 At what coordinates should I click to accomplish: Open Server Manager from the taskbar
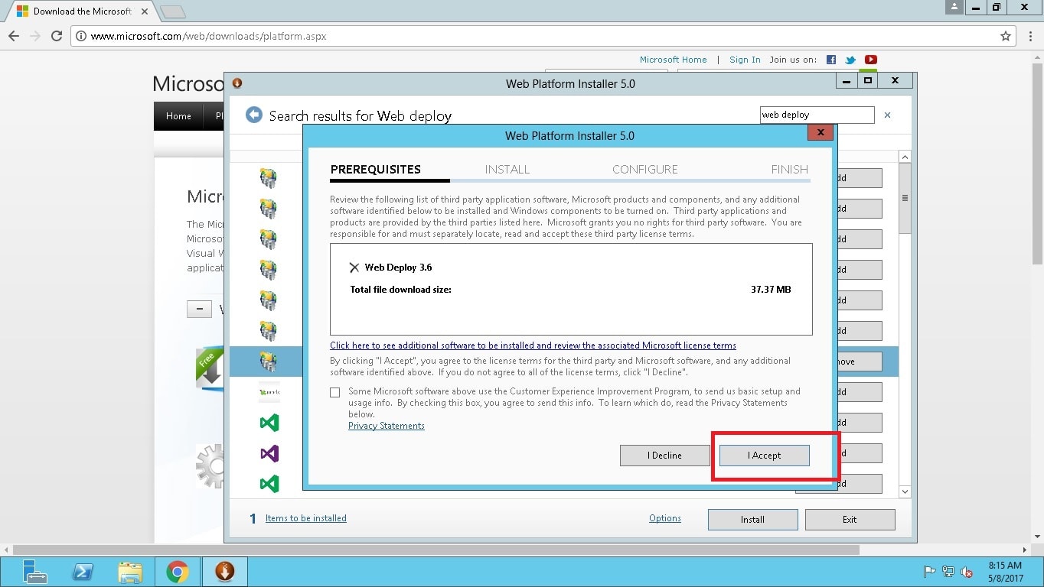click(x=35, y=572)
